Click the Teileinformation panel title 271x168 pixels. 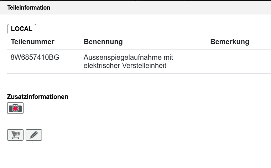(x=29, y=7)
